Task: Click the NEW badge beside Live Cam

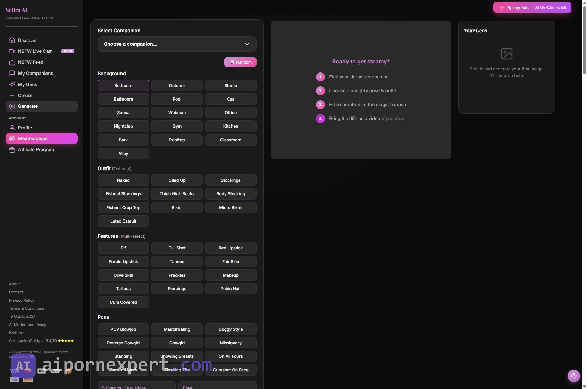Action: [x=68, y=51]
